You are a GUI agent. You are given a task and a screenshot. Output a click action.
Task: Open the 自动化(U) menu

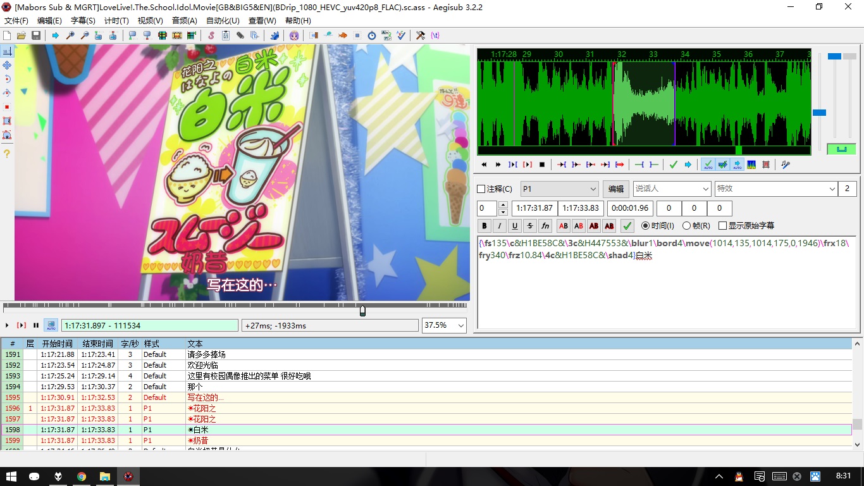point(223,21)
